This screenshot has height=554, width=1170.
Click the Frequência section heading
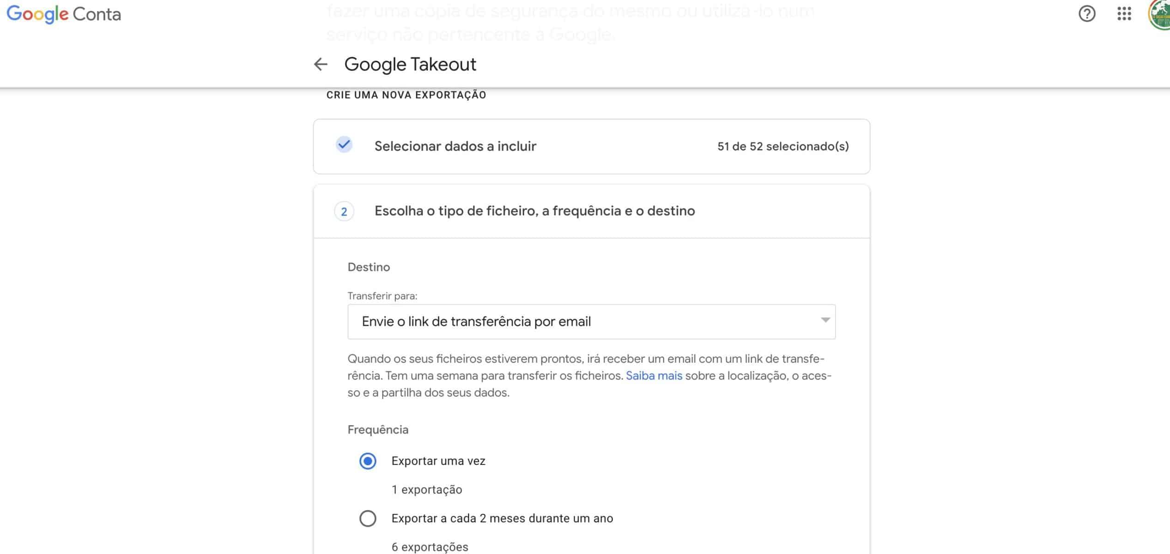point(378,430)
